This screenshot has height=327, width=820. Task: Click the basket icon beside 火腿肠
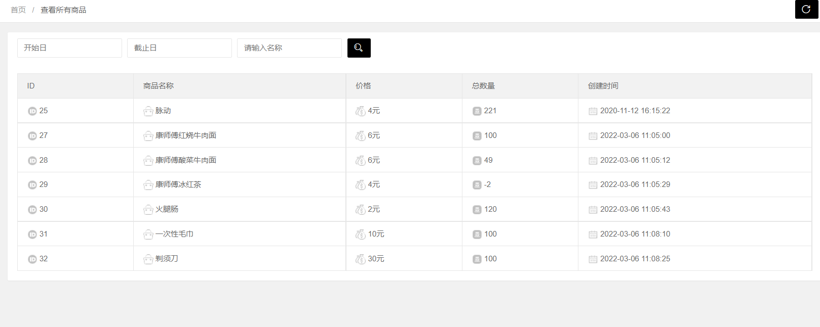click(148, 210)
